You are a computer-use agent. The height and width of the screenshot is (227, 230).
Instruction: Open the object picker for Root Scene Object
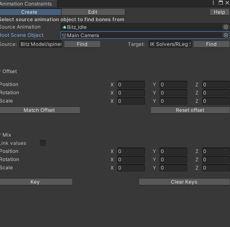[x=226, y=35]
